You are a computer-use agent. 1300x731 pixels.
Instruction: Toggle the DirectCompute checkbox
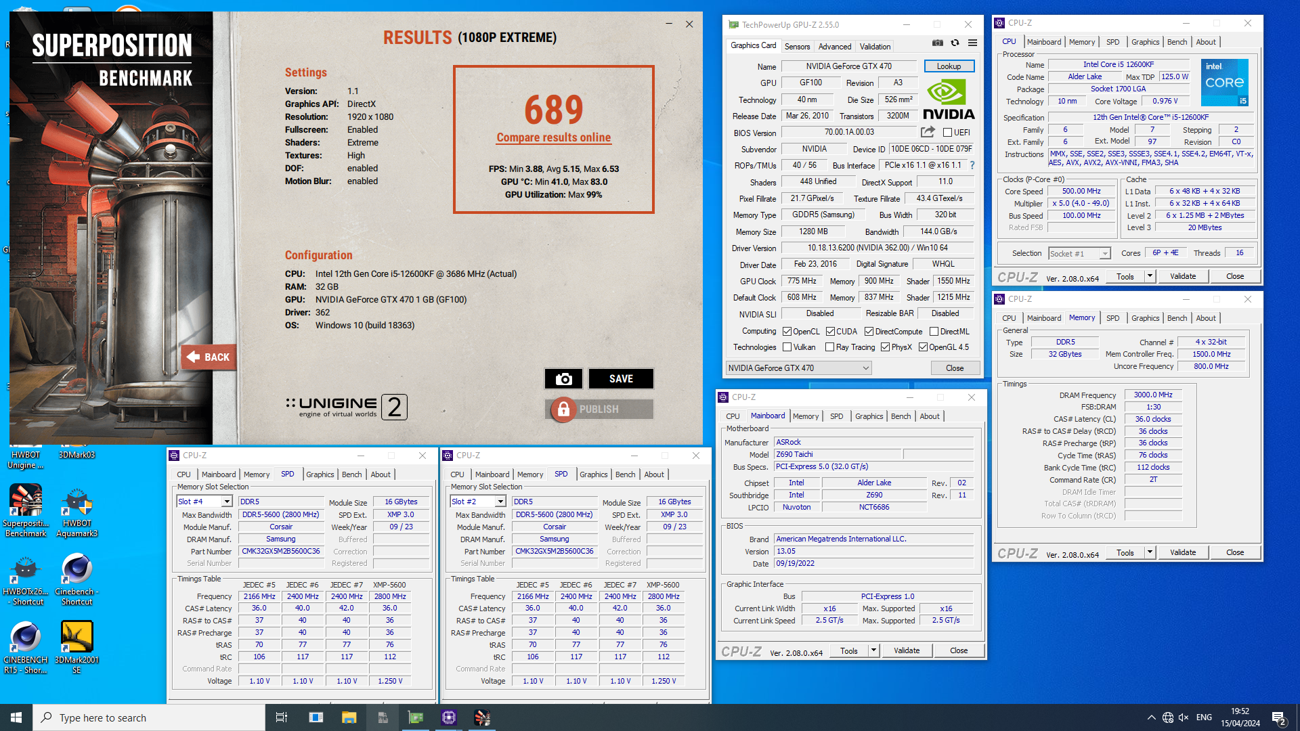pos(869,332)
